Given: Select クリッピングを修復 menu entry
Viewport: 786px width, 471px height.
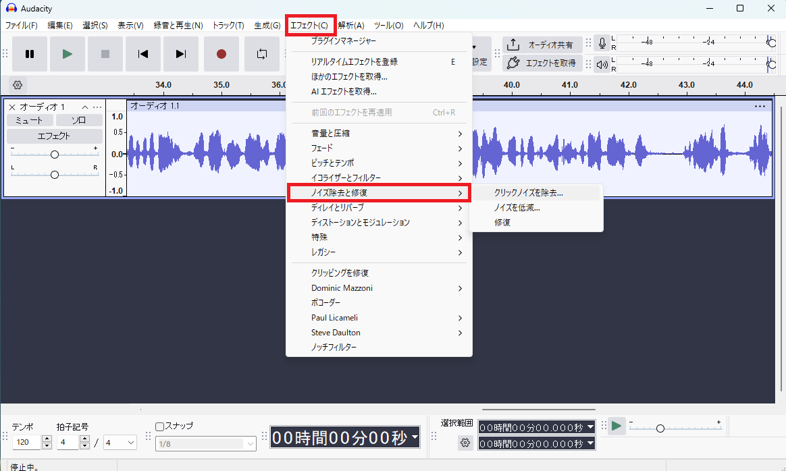Looking at the screenshot, I should point(379,273).
